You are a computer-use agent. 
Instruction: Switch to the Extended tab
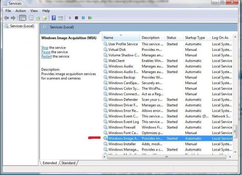[50, 163]
